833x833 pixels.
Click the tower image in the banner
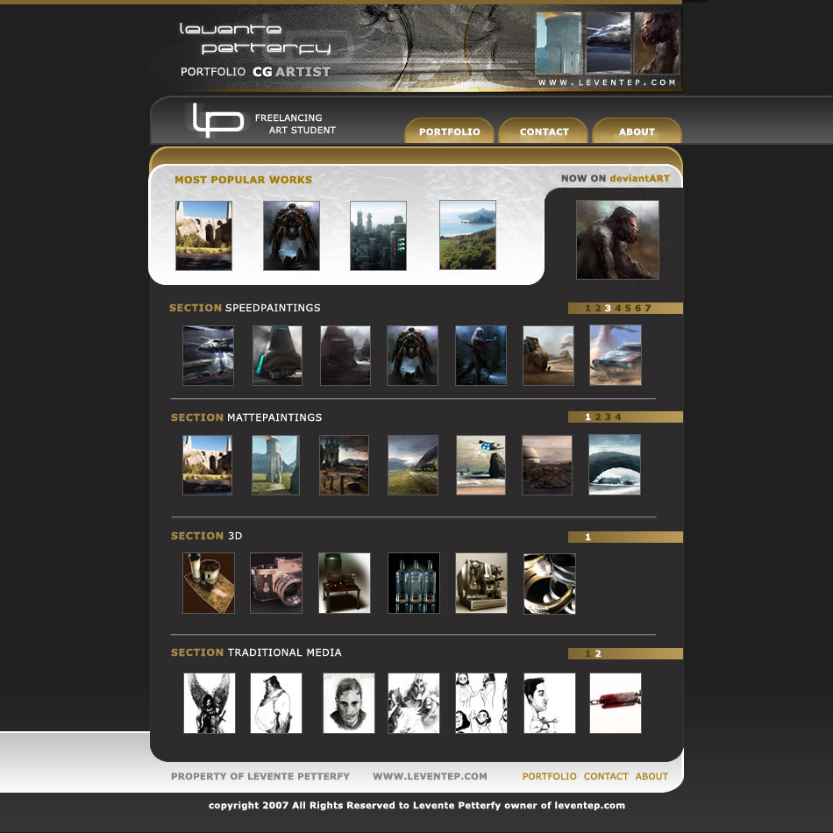559,42
